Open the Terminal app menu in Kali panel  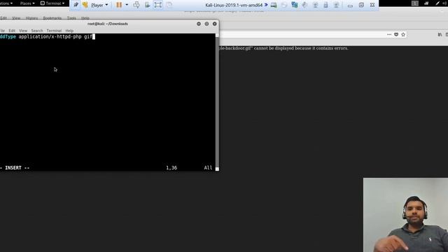click(x=52, y=3)
